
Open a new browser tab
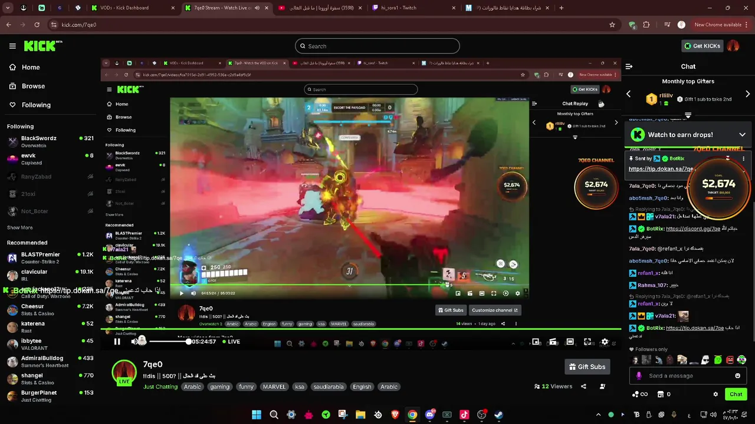click(561, 8)
